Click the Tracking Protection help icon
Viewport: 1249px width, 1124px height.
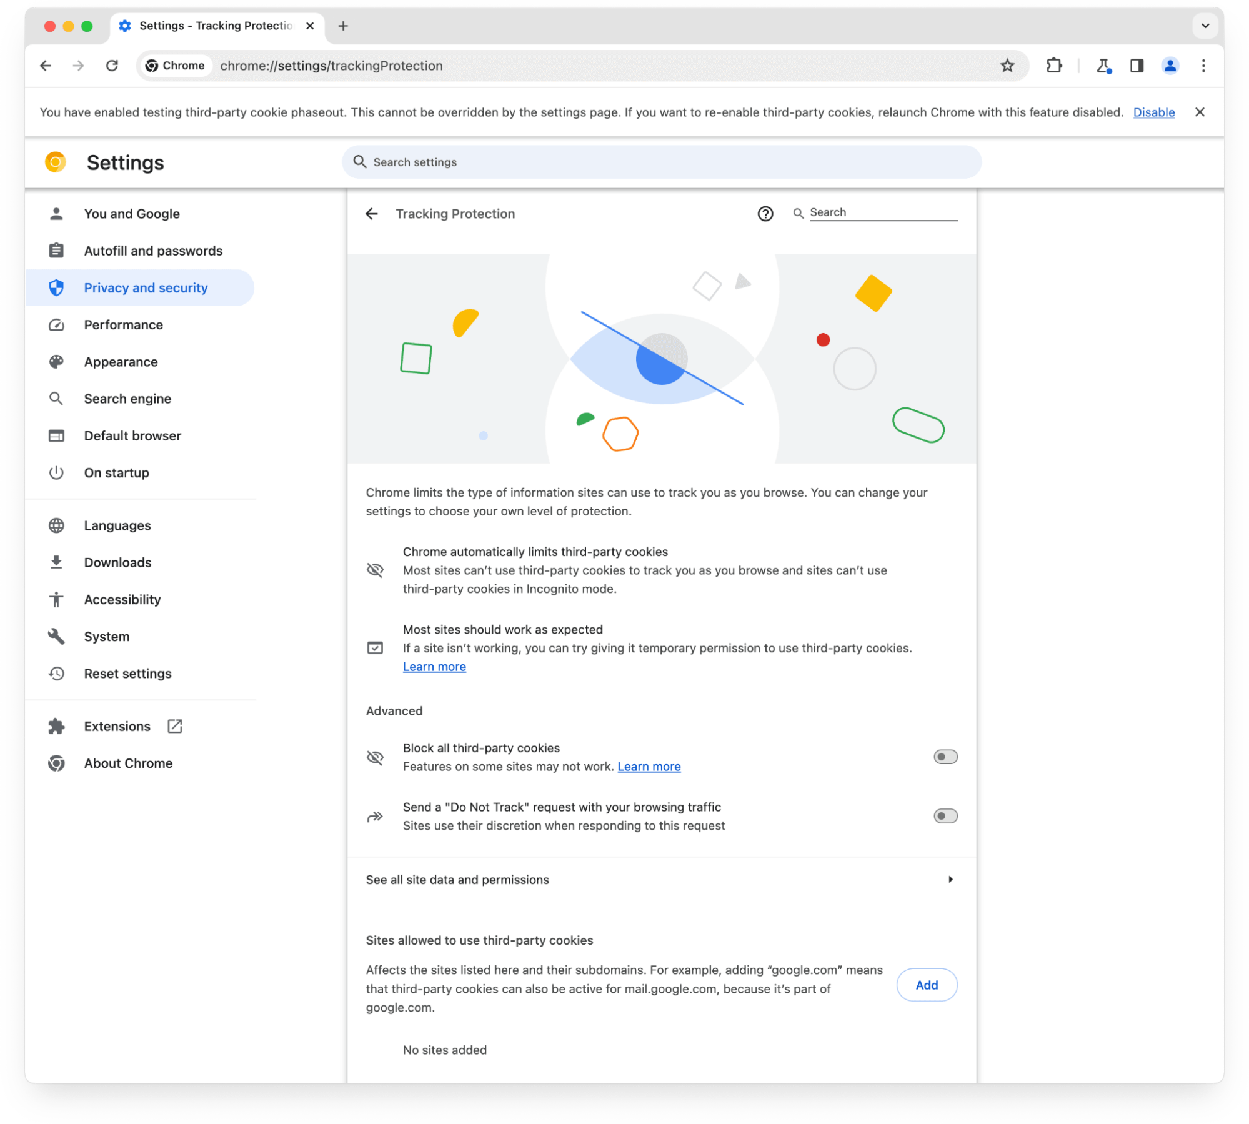pyautogui.click(x=766, y=212)
